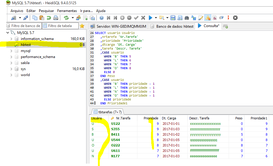Click the blue Help question mark icon
The image size is (273, 166).
tap(102, 18)
